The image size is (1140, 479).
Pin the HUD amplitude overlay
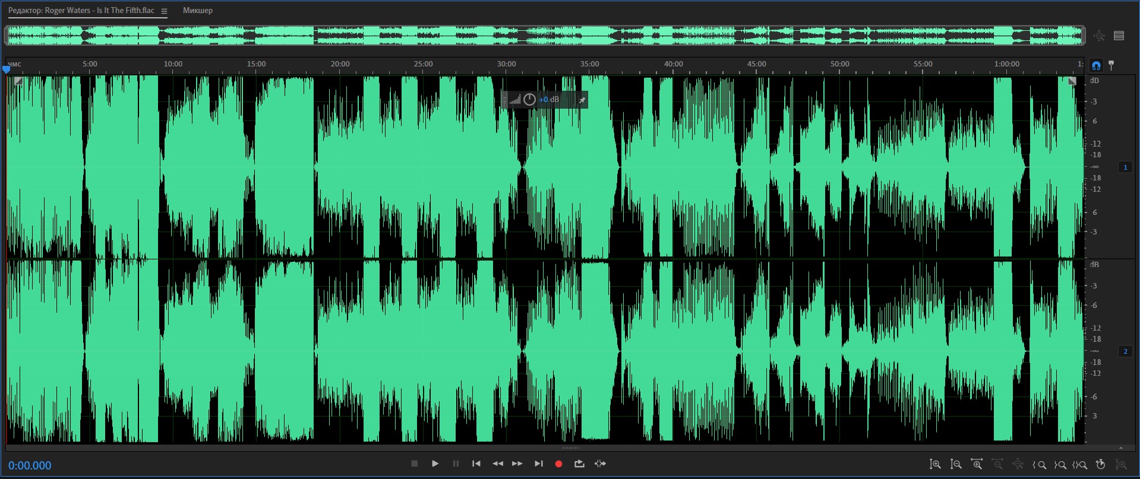click(x=582, y=100)
